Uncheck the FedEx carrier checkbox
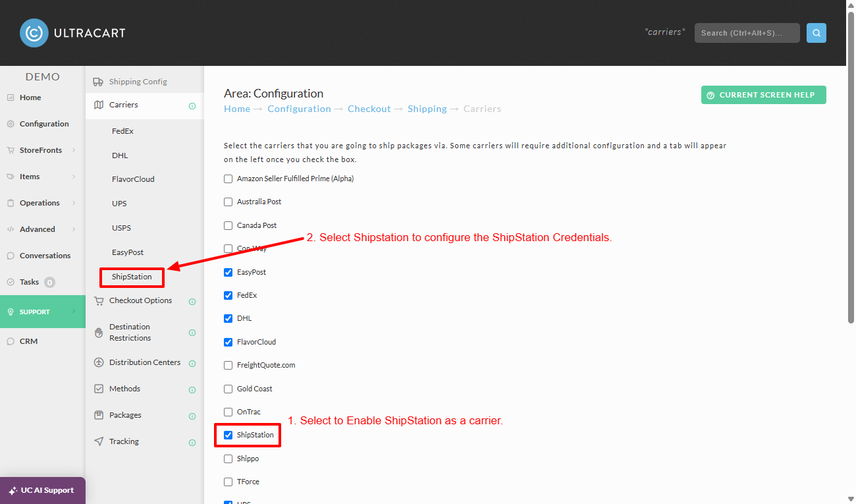The width and height of the screenshot is (856, 504). point(228,295)
